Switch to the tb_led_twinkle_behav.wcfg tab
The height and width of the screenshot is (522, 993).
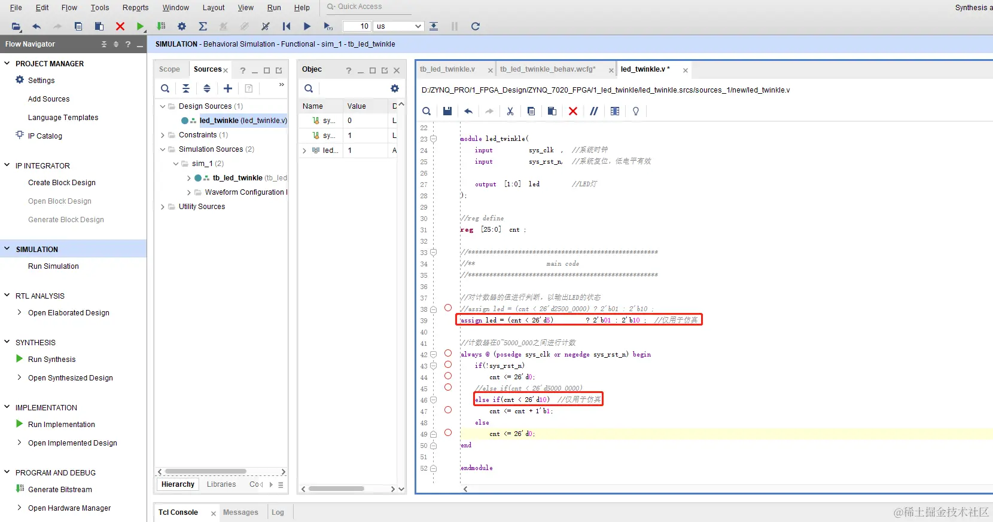[548, 69]
